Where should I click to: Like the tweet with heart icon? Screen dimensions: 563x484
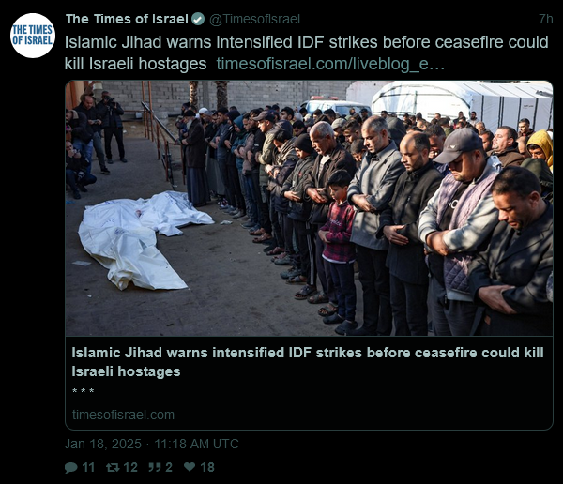coord(190,467)
